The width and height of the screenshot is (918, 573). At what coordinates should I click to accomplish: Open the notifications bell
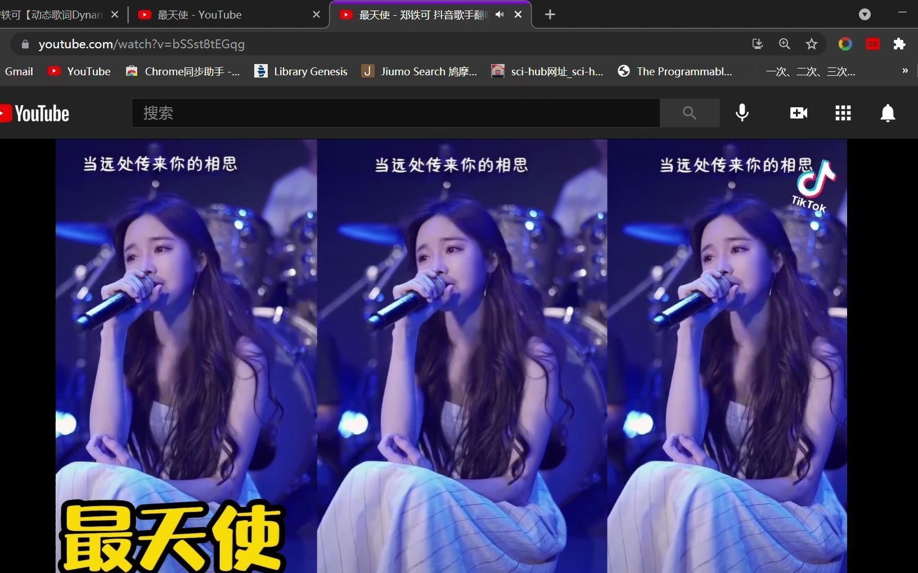[888, 113]
